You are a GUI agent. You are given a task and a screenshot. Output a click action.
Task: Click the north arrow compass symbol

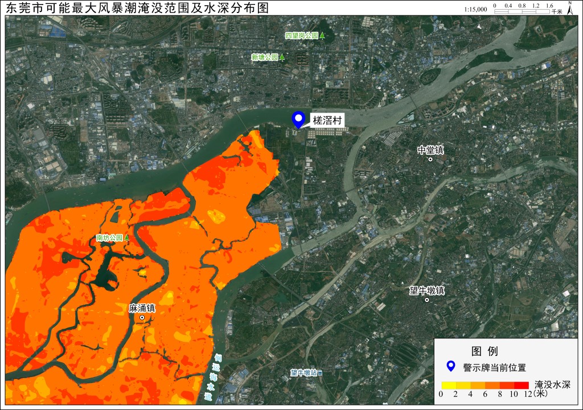[569, 7]
